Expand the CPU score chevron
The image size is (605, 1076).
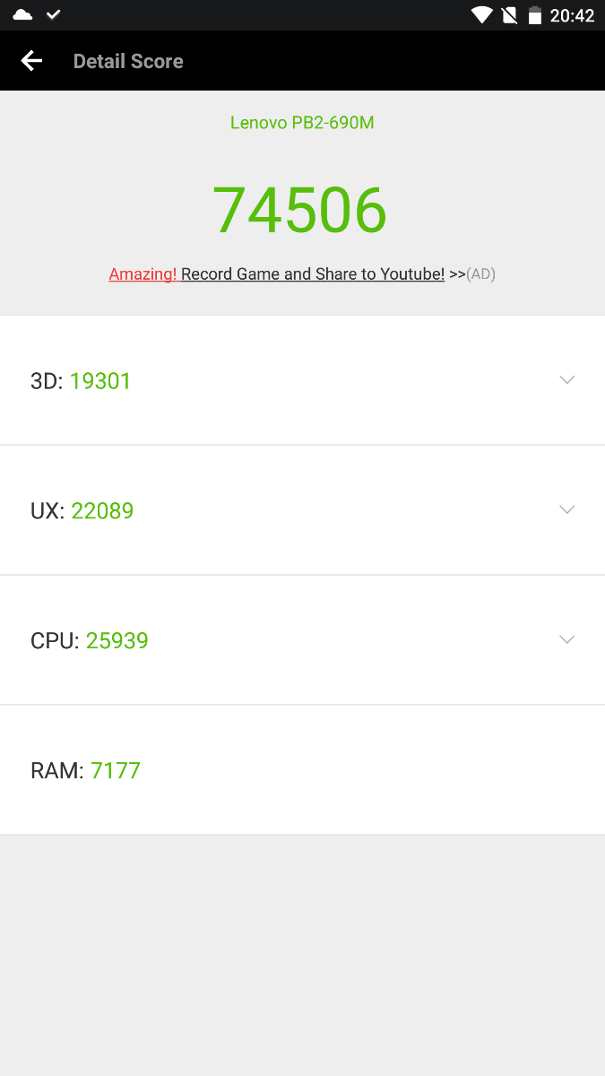tap(566, 640)
